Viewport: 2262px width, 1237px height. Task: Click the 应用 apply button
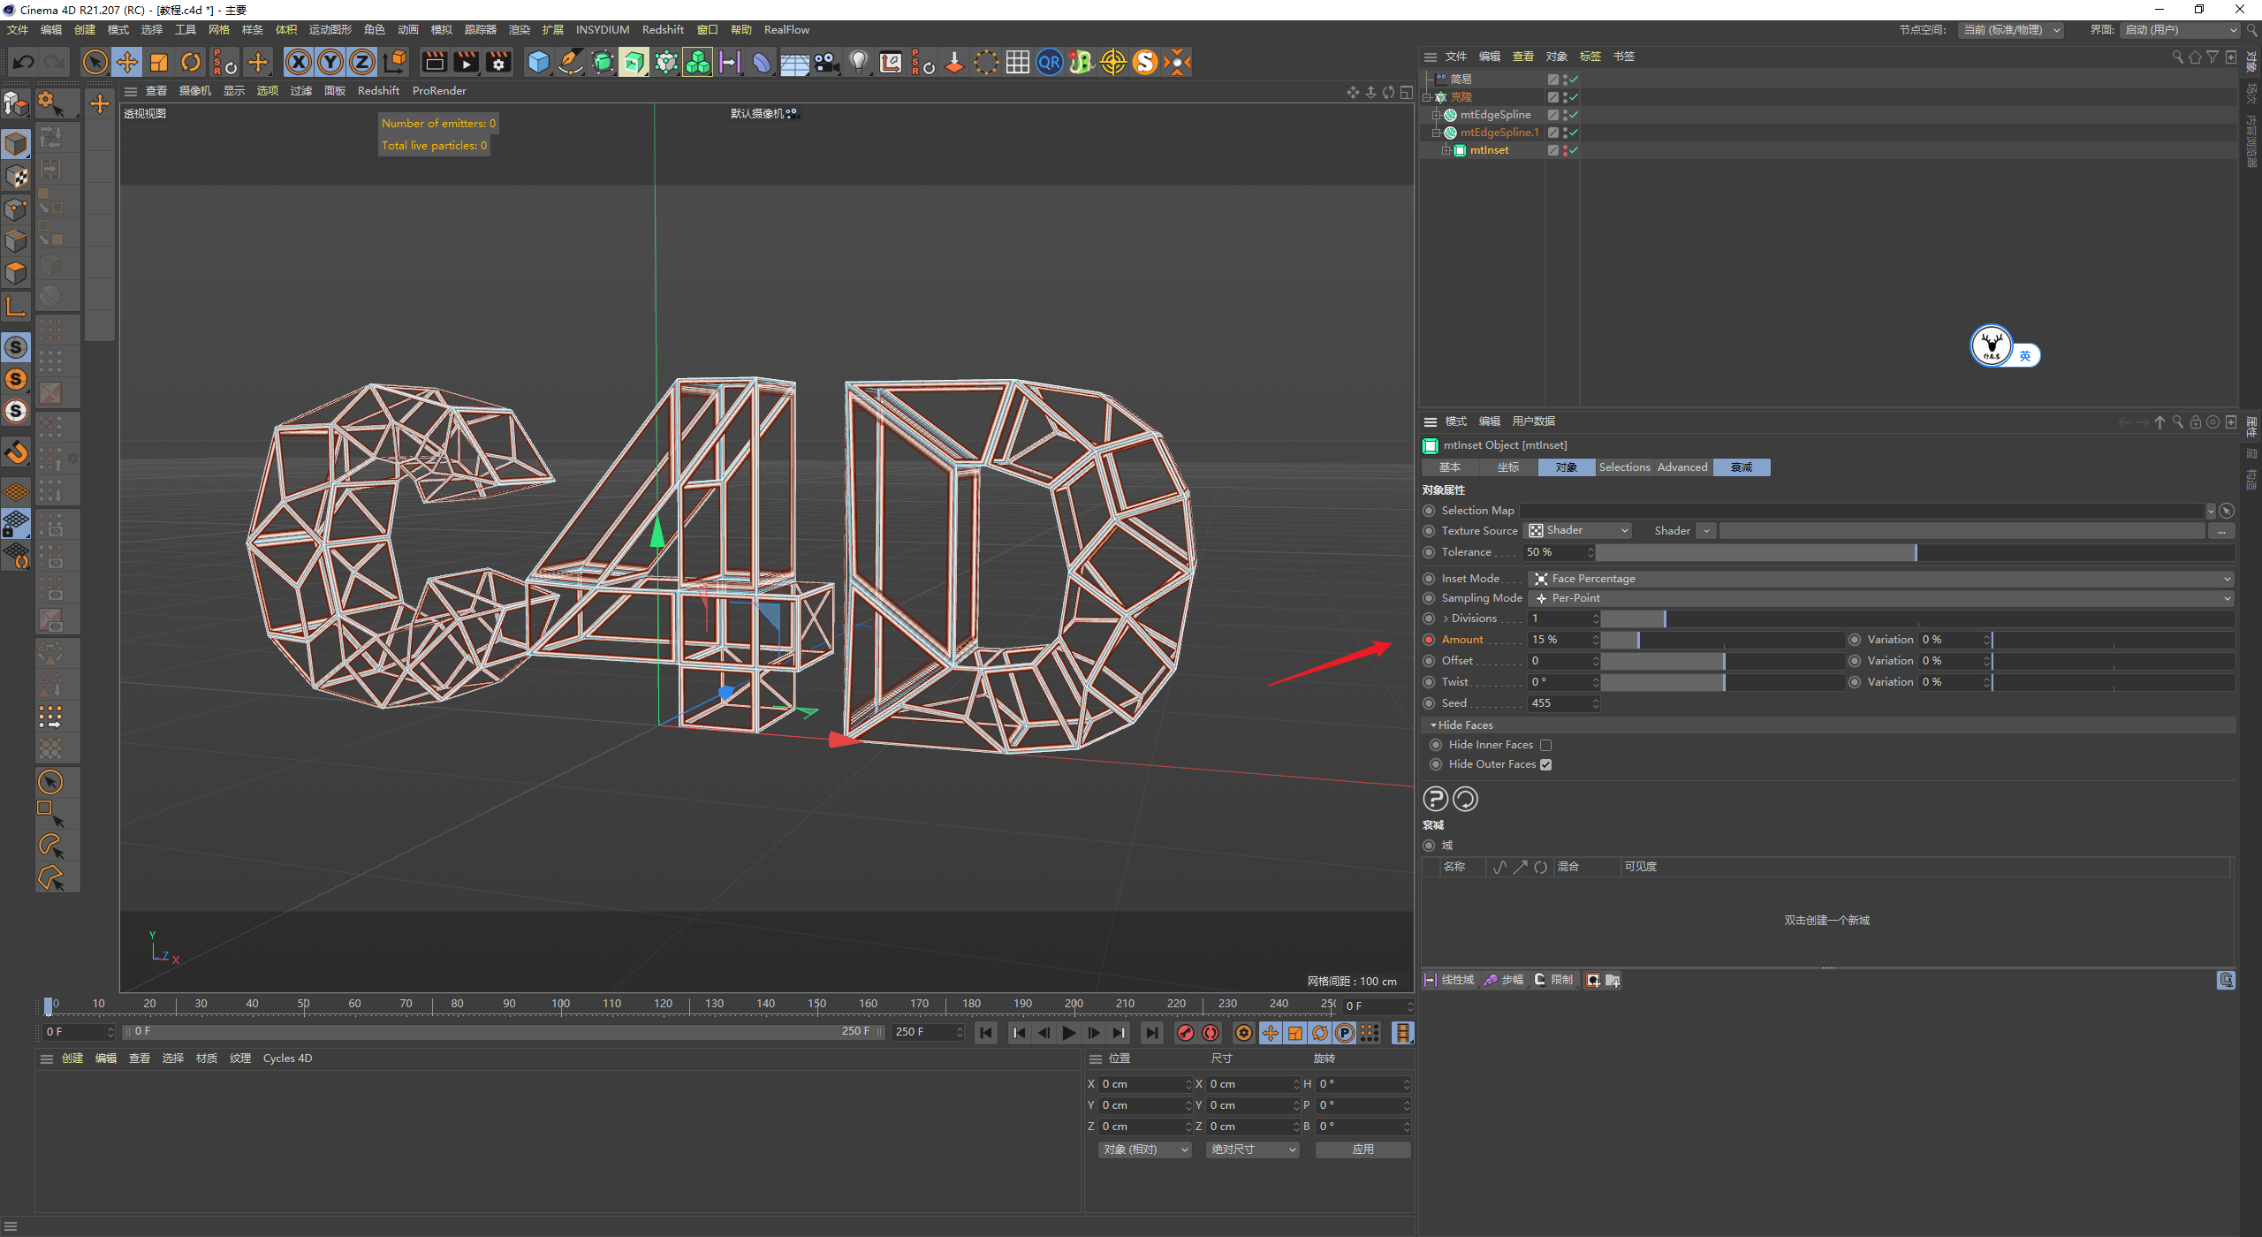(1363, 1150)
